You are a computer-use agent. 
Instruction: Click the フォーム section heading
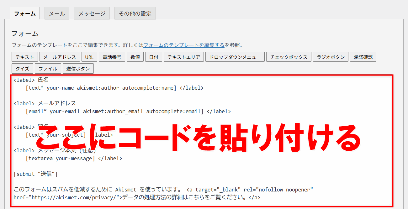coord(25,34)
